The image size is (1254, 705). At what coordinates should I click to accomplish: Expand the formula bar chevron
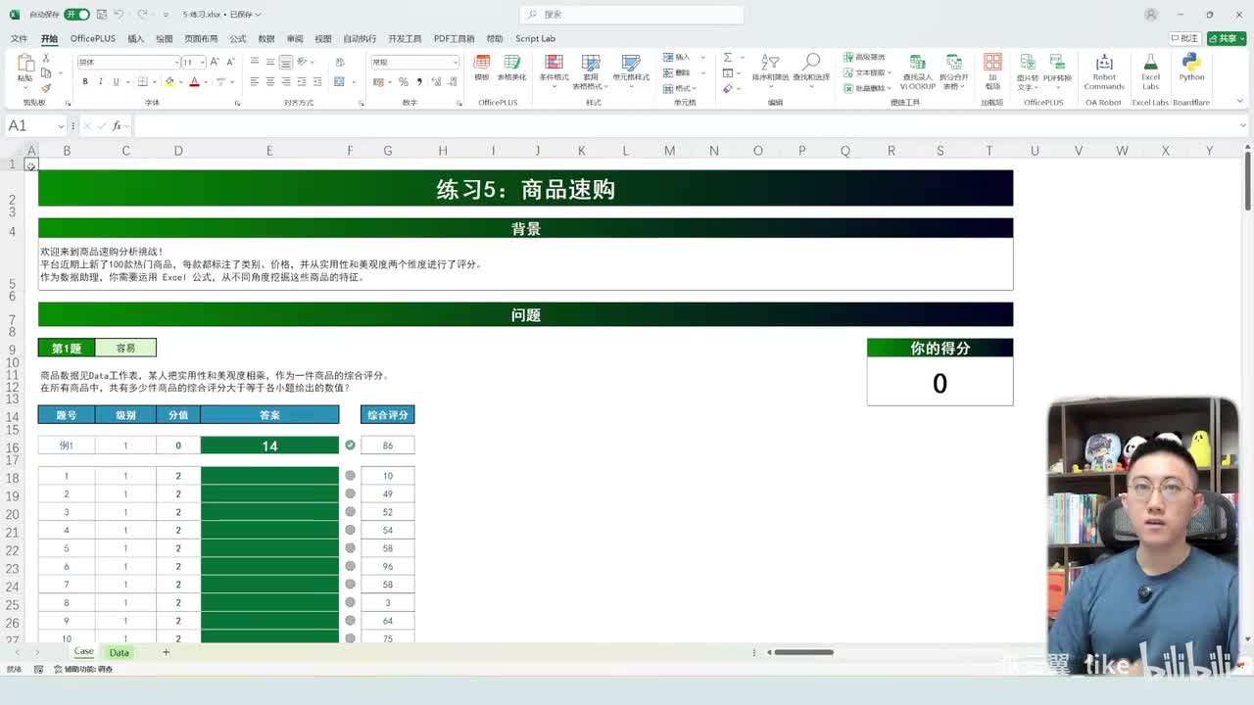[x=1241, y=125]
